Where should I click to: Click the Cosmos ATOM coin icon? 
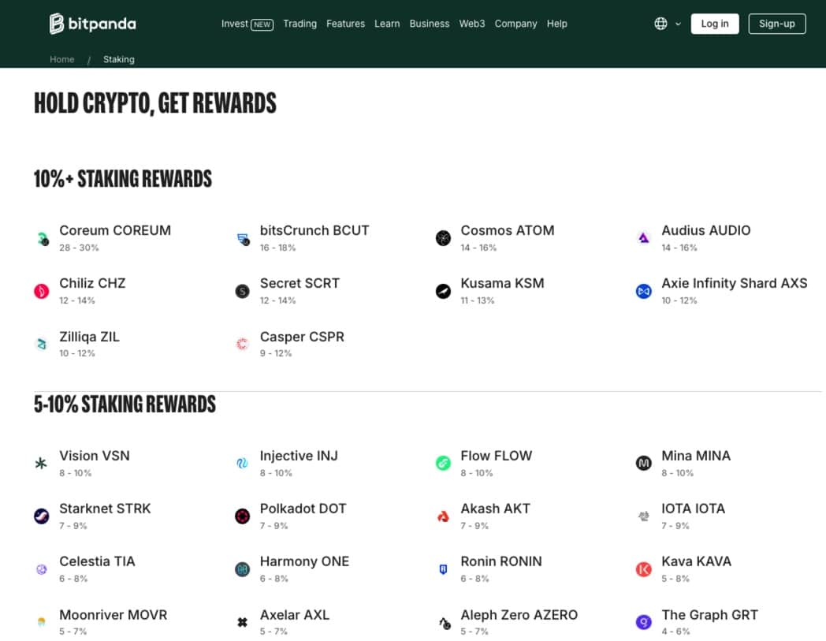[443, 238]
